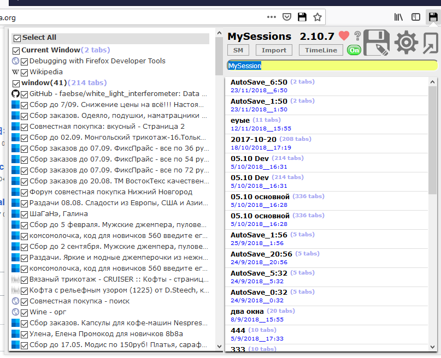This screenshot has height=358, width=441.
Task: Open the 2017-10-20 session
Action: pos(327,144)
